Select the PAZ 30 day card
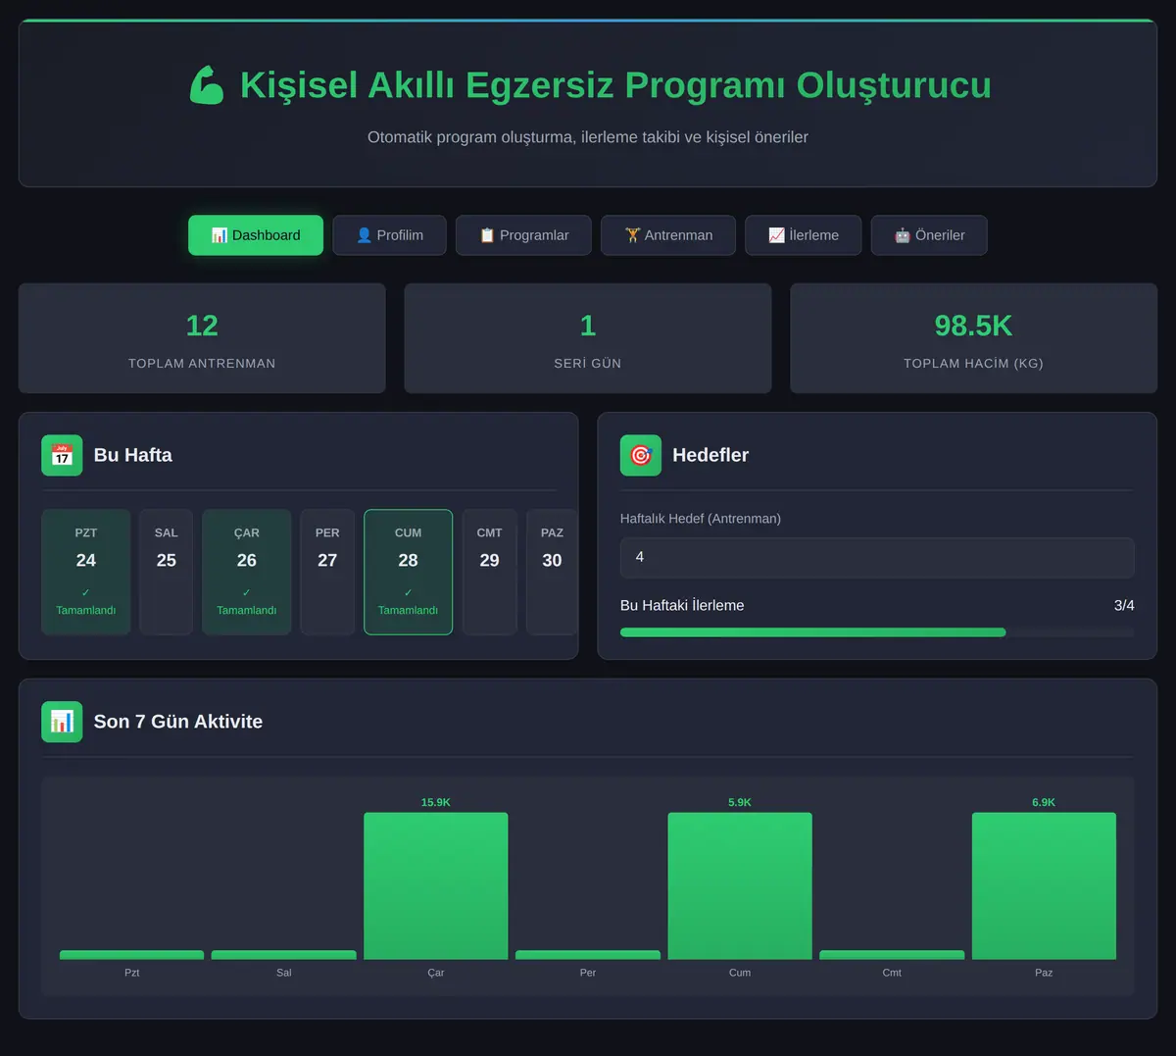The height and width of the screenshot is (1056, 1176). [x=552, y=572]
